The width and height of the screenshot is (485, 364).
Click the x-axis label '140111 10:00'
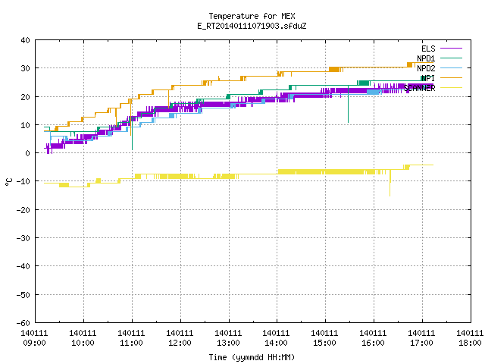click(x=83, y=338)
